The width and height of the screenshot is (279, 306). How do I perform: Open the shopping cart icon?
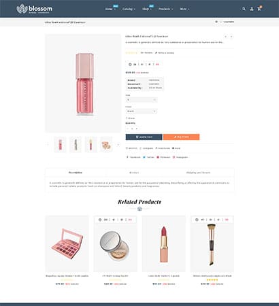tap(259, 9)
